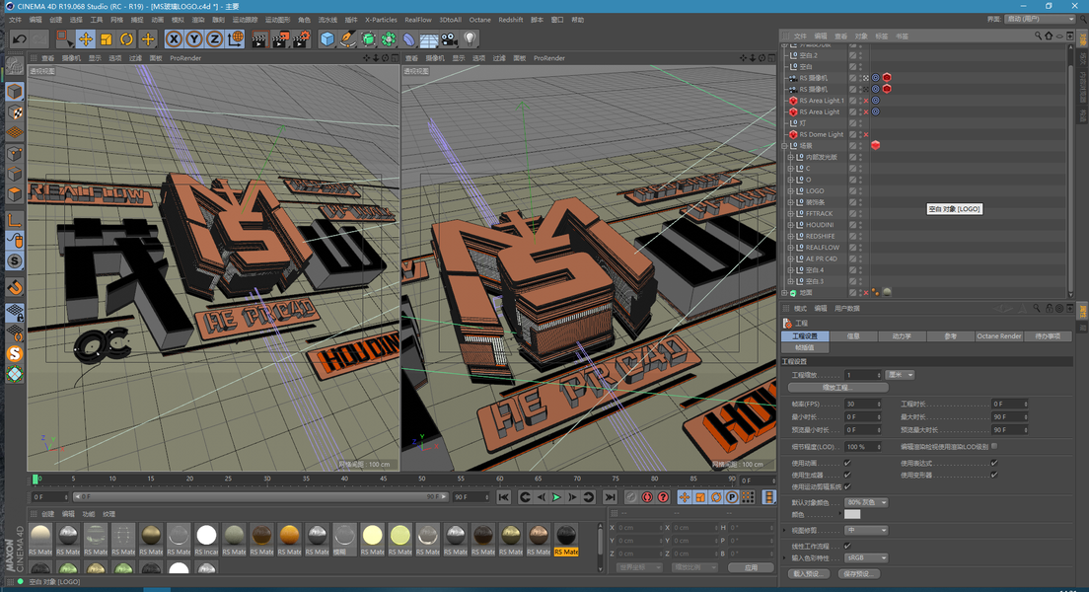This screenshot has height=592, width=1089.
Task: Select the live selection tool icon
Action: click(x=64, y=38)
